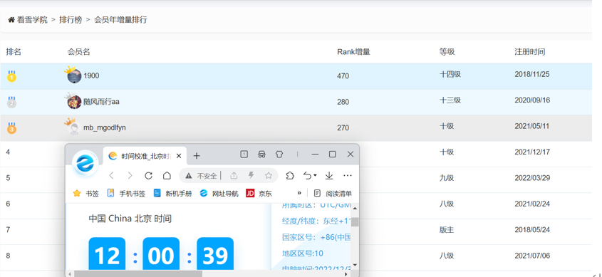This screenshot has height=277, width=602.
Task: Minimize the time browser window
Action: click(x=315, y=155)
